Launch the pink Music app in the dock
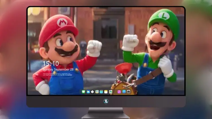 119,92
